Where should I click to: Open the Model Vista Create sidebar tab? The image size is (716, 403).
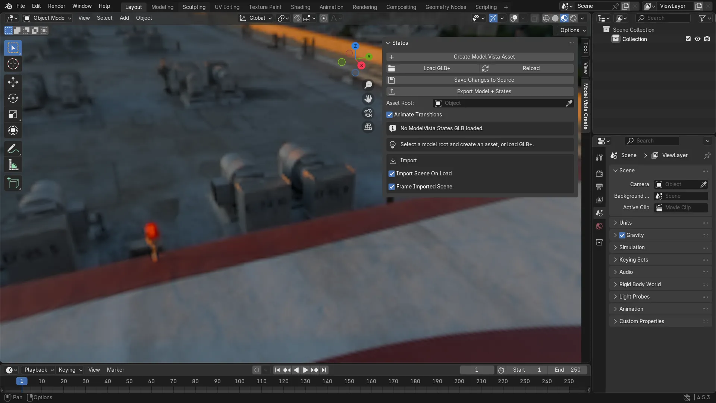[585, 106]
